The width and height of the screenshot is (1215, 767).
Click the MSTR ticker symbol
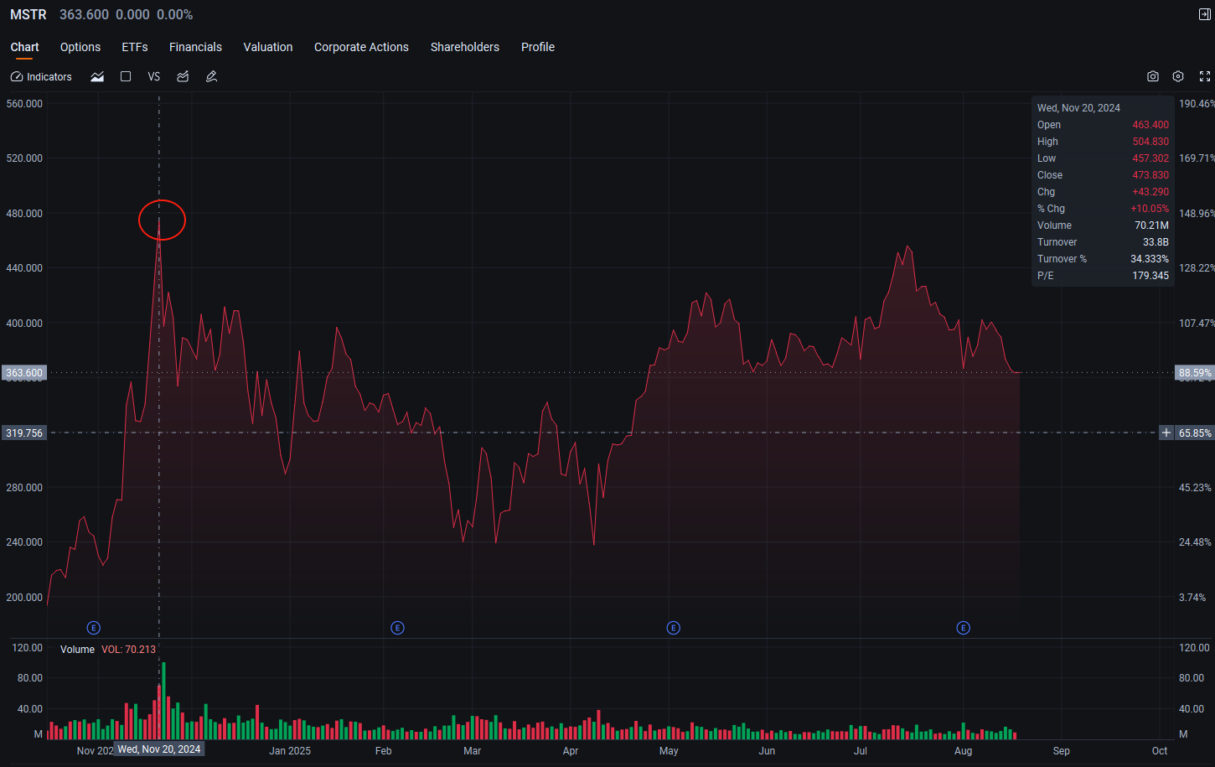click(x=28, y=15)
